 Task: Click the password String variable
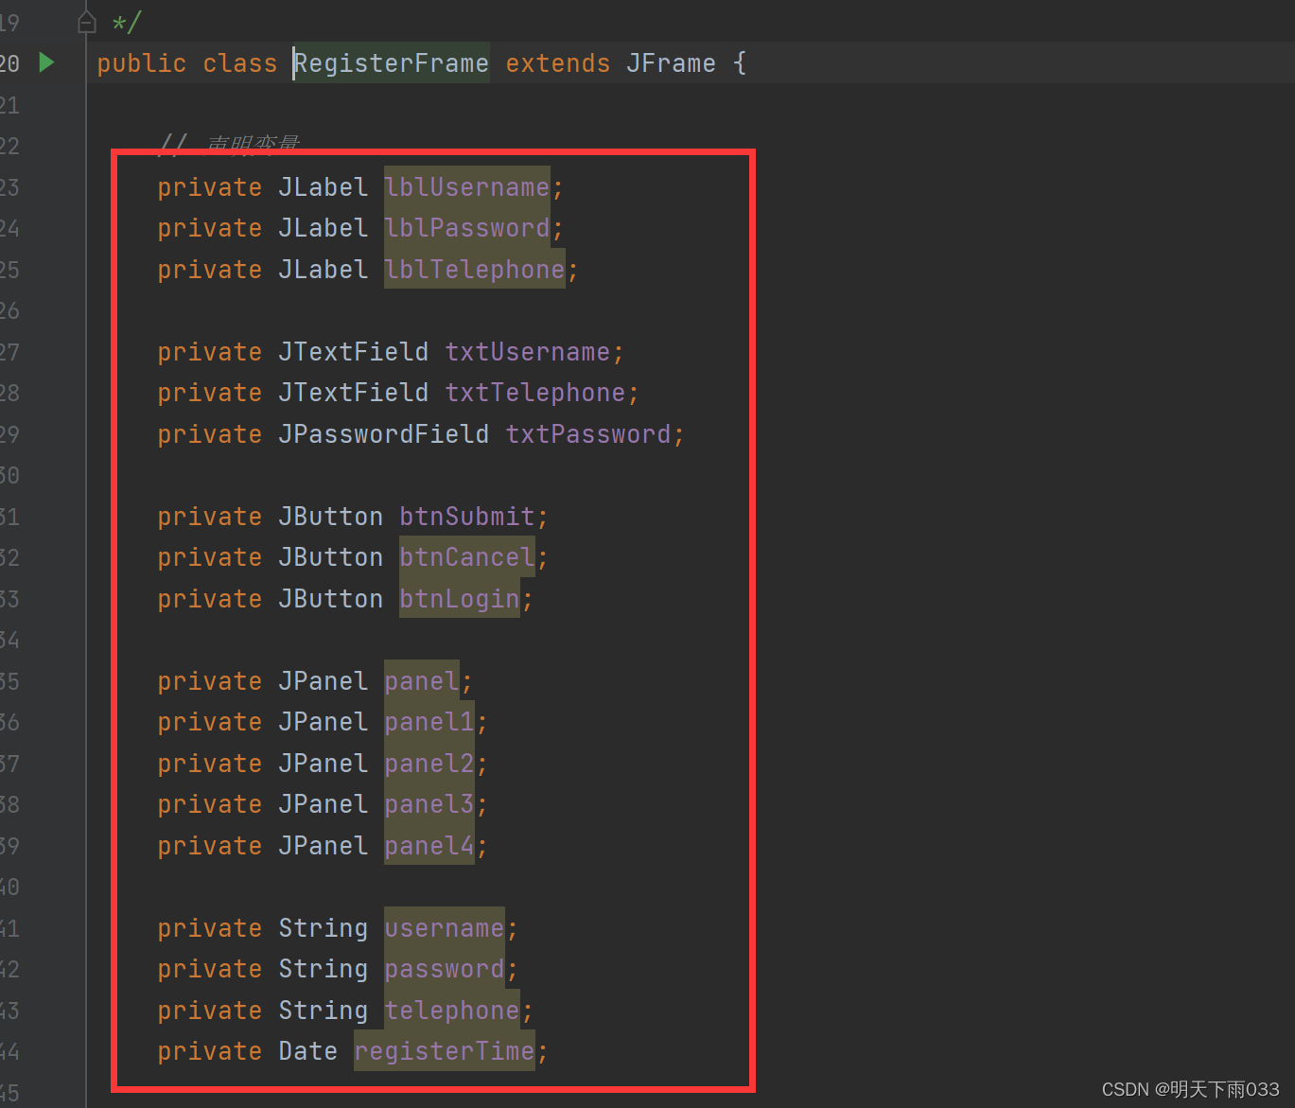coord(445,969)
